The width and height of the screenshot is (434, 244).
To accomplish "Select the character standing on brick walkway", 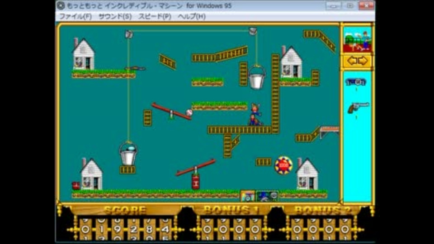I will pos(255,114).
